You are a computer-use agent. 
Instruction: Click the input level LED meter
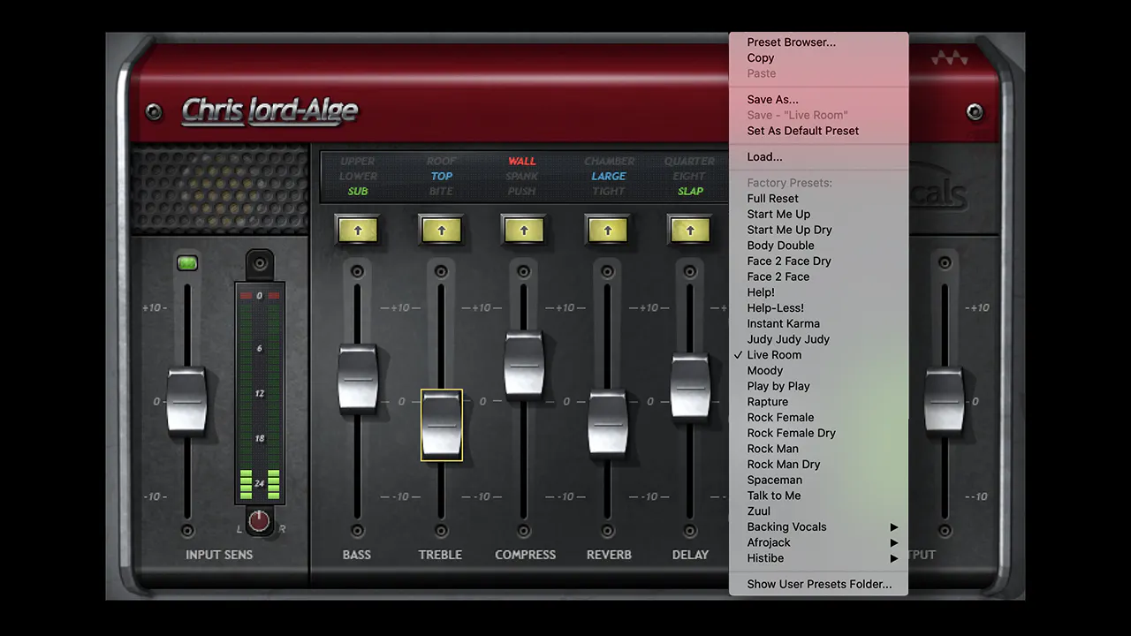[259, 397]
